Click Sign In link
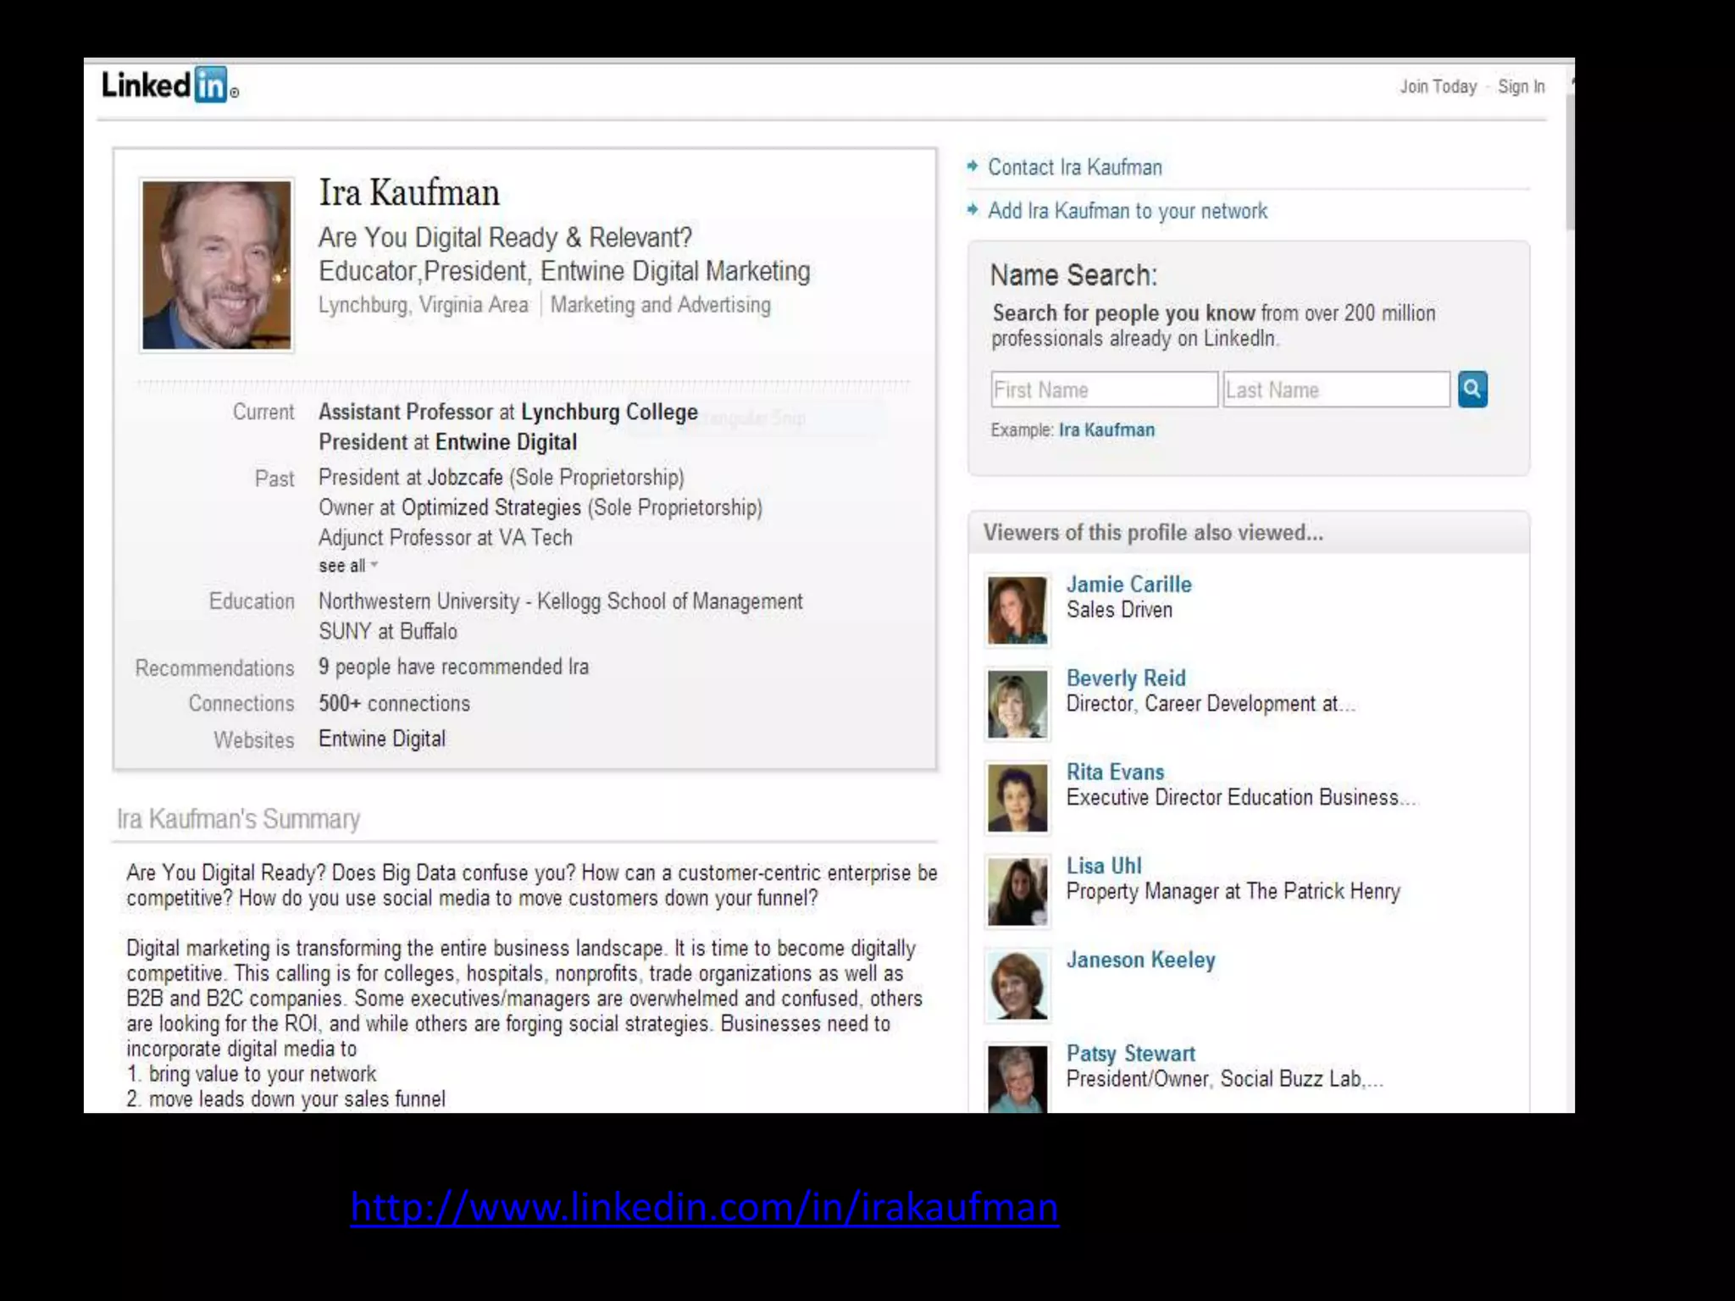 pos(1521,86)
